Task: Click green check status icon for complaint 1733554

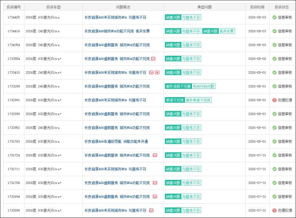Action: click(275, 59)
